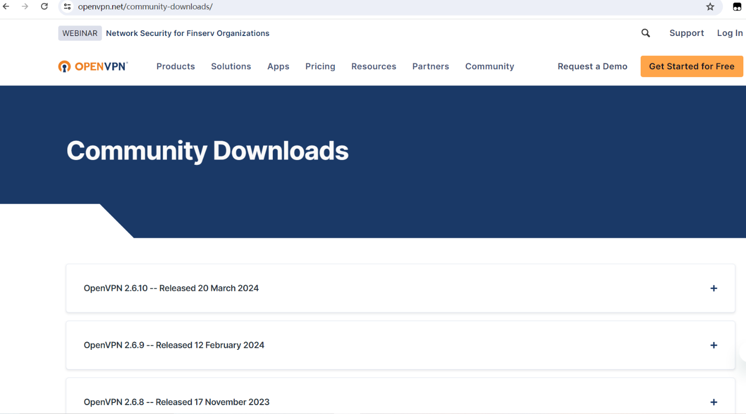
Task: Expand OpenVPN 2.6.10 plus icon
Action: click(x=714, y=288)
